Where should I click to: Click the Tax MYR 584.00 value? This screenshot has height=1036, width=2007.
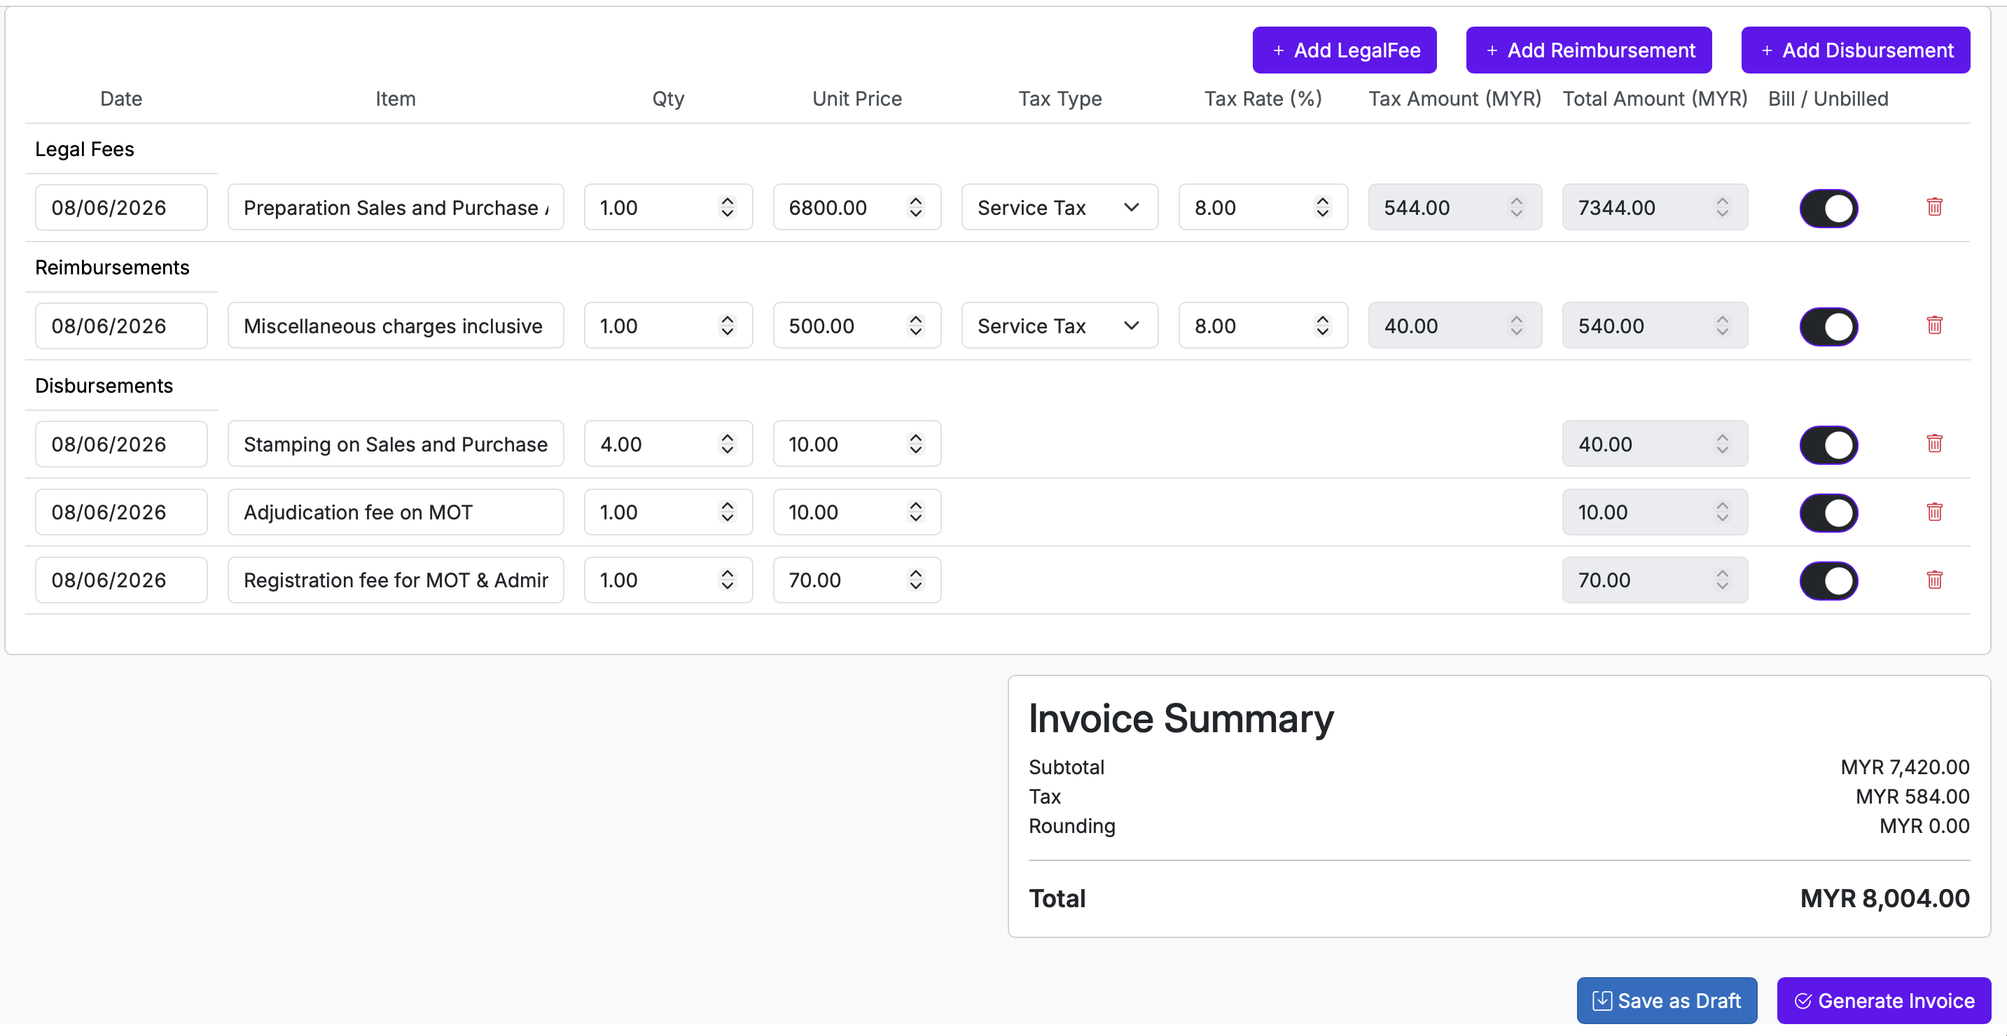point(1912,796)
